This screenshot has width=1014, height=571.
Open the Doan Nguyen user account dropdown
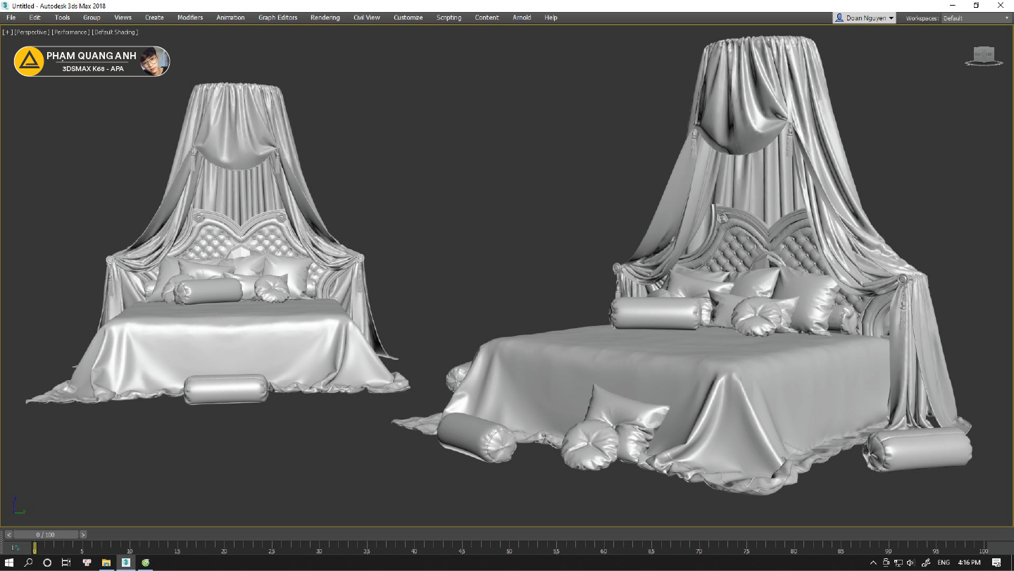tap(865, 18)
